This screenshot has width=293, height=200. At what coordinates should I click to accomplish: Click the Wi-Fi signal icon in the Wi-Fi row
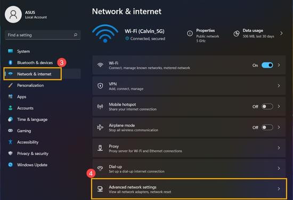pyautogui.click(x=100, y=65)
